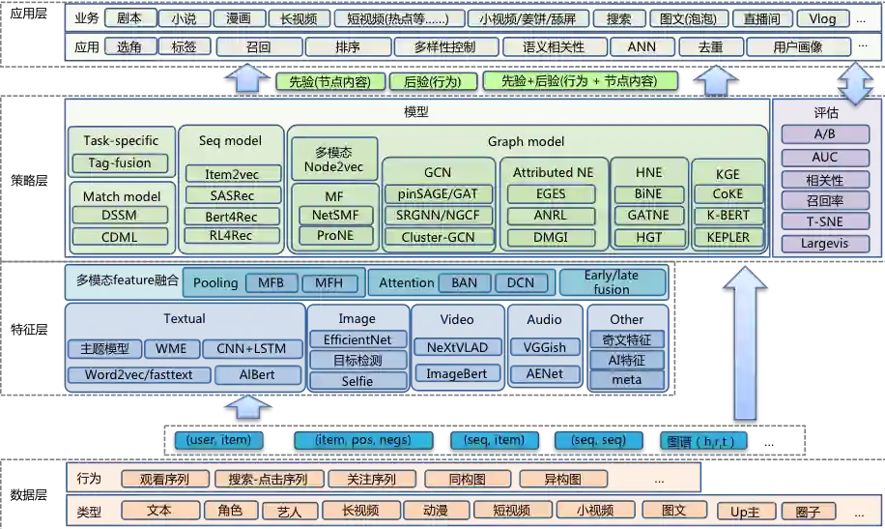Click the CDML box
The width and height of the screenshot is (885, 529).
tap(120, 237)
